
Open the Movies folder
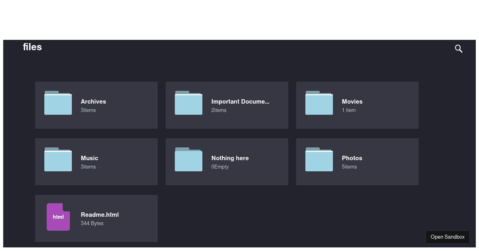tap(357, 105)
